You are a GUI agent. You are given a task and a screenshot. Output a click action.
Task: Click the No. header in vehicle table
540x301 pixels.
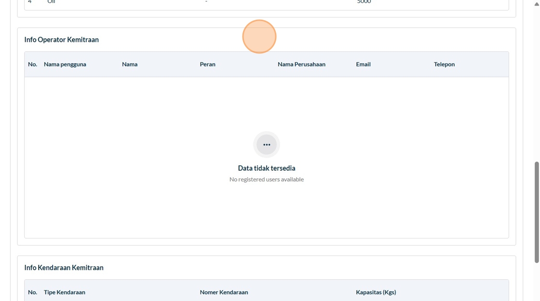point(32,292)
